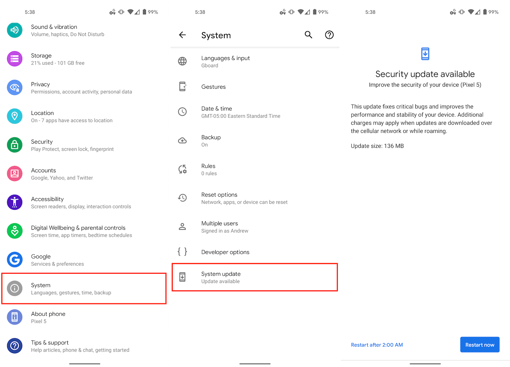The width and height of the screenshot is (510, 367).
Task: Tap the purple Storage icon
Action: [x=15, y=59]
